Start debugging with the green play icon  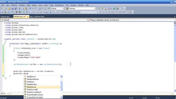pyautogui.click(x=49, y=9)
